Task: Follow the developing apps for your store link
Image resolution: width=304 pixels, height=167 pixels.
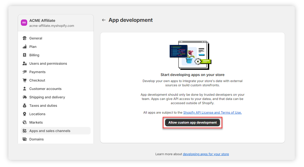Action: 206,154
